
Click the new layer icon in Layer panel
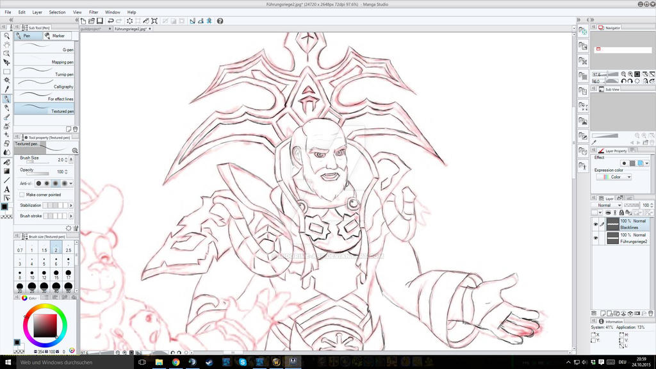tap(603, 313)
